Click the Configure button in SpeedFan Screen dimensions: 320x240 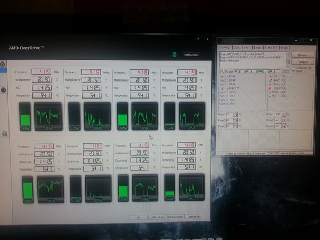303,62
